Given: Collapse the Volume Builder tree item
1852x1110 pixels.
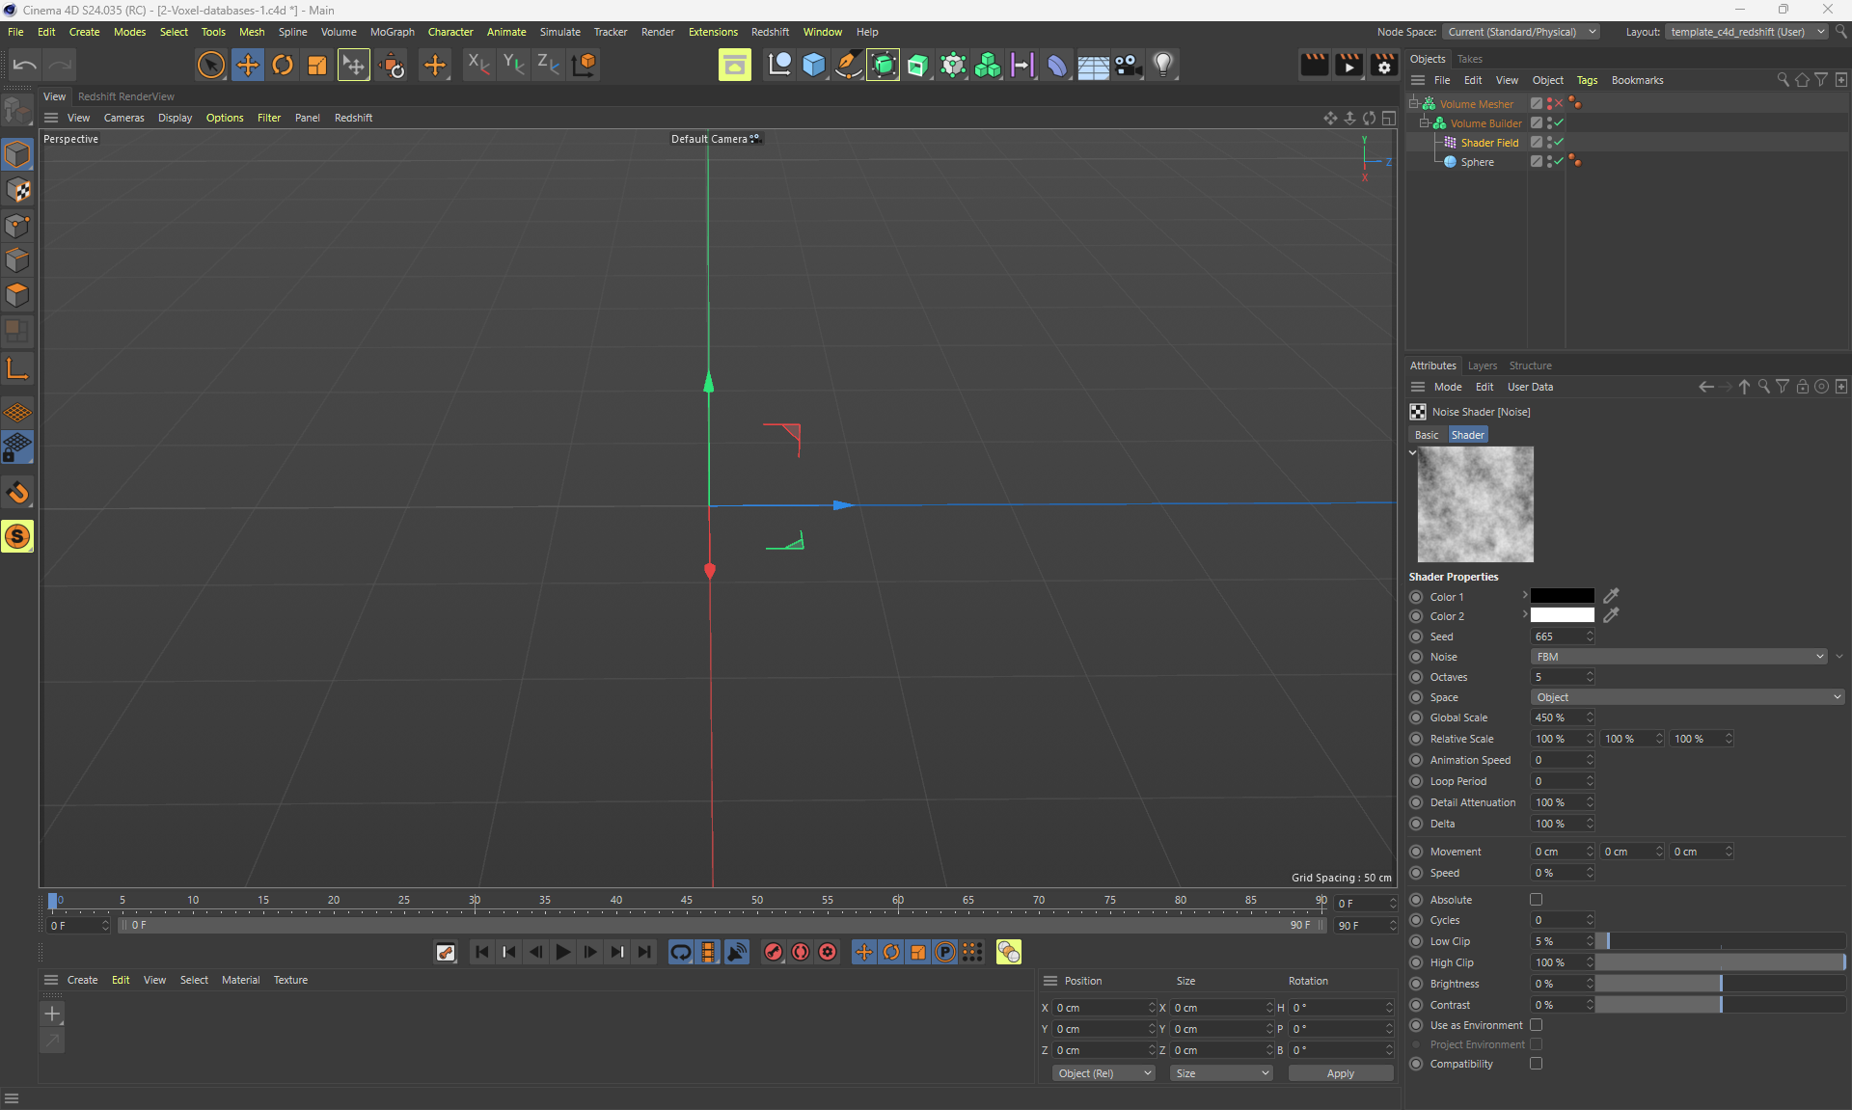Looking at the screenshot, I should pyautogui.click(x=1424, y=123).
